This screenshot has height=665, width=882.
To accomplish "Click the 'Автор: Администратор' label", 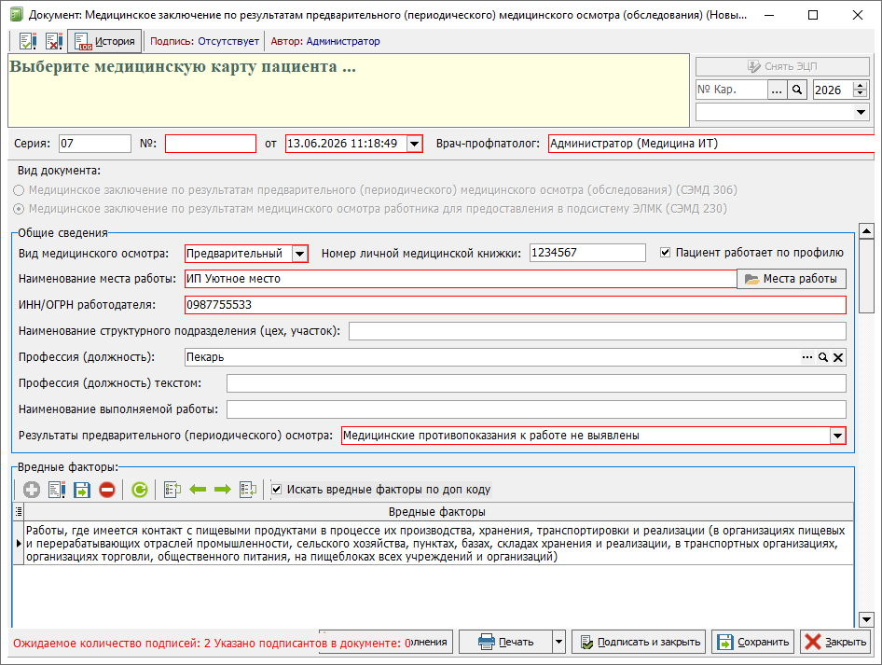I will pos(325,41).
